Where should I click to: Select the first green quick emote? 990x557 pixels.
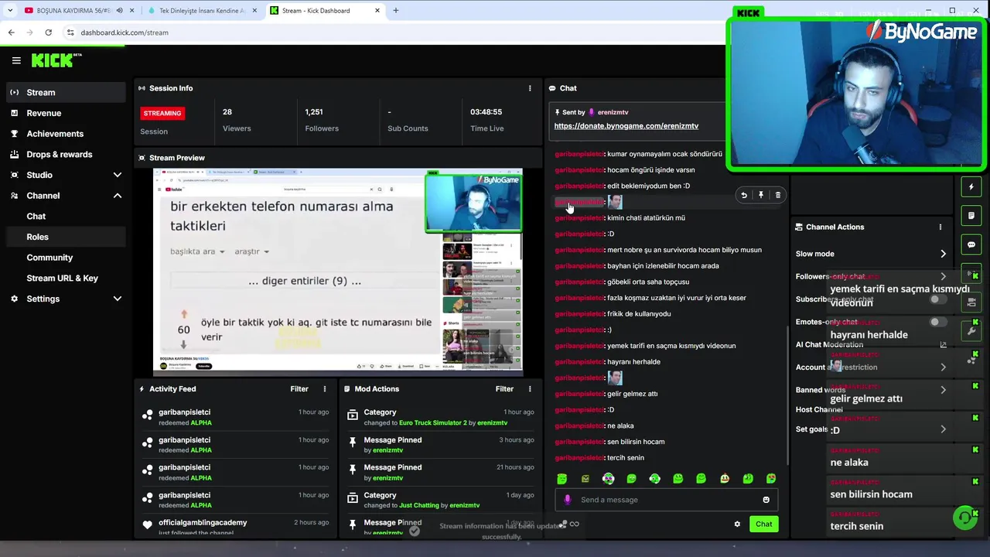pos(562,479)
